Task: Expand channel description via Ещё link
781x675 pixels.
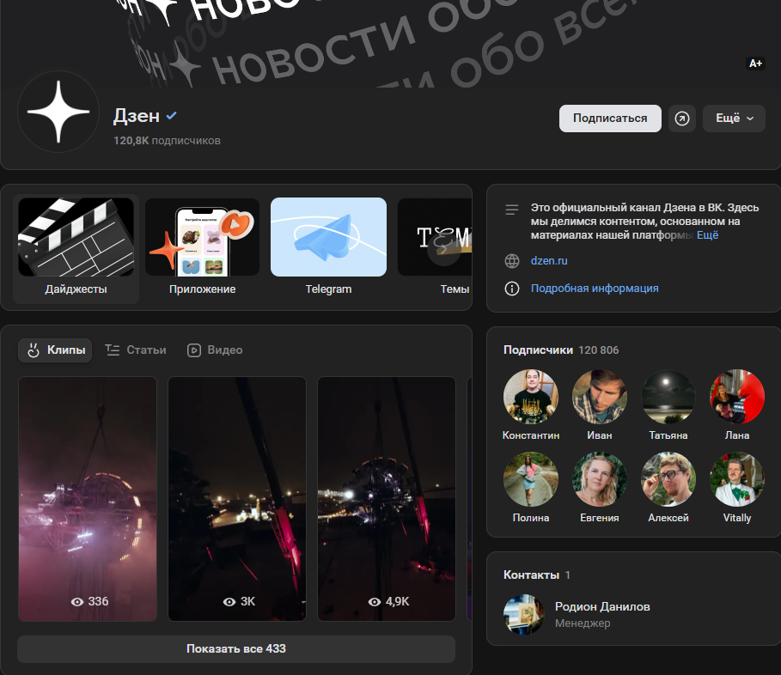Action: click(x=707, y=235)
